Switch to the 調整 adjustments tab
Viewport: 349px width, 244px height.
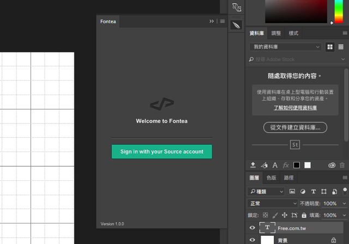[x=276, y=33]
